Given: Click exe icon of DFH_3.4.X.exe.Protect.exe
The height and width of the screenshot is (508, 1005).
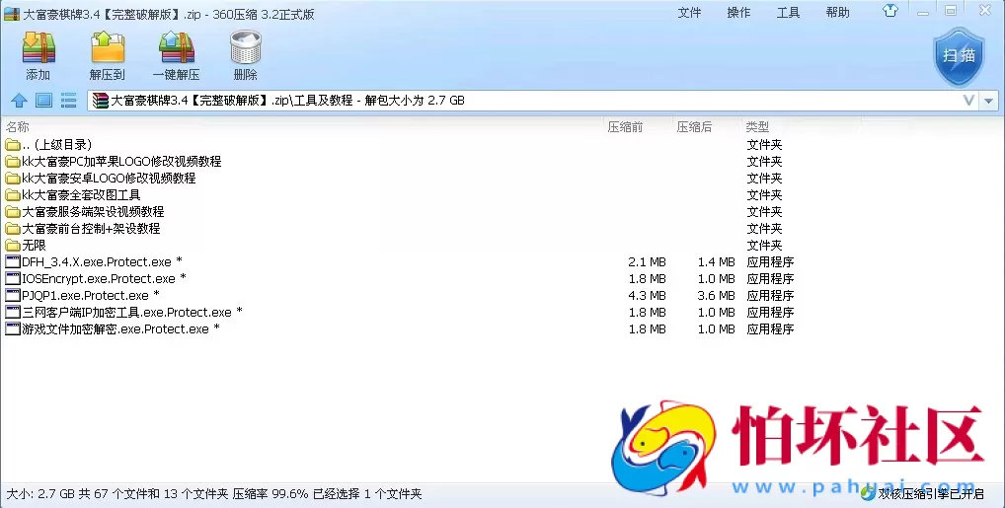Looking at the screenshot, I should point(12,261).
